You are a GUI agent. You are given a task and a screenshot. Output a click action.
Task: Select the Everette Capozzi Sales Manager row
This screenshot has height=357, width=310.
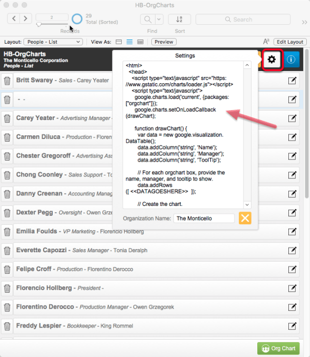156,251
